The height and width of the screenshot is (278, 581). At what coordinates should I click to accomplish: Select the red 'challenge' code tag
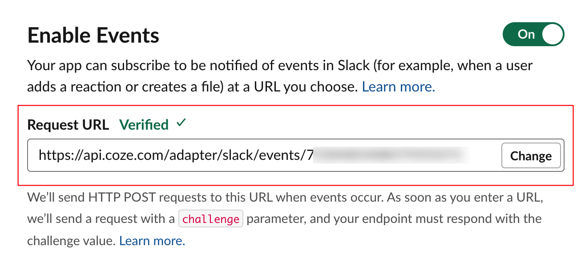click(211, 219)
